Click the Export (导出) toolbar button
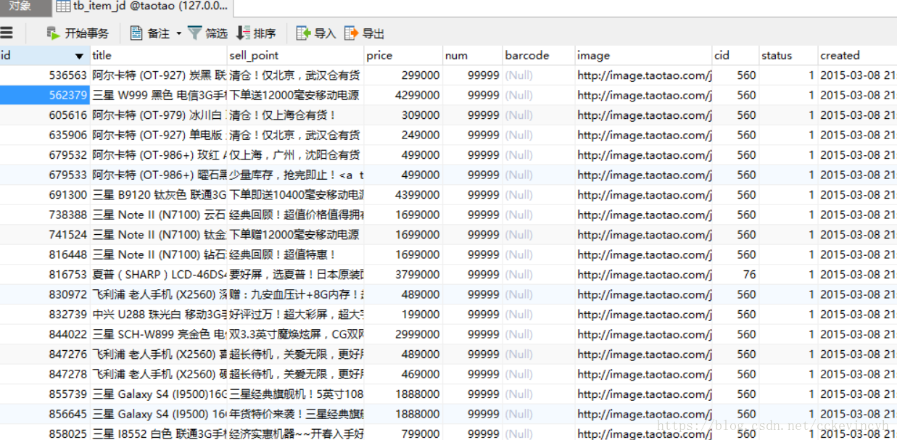The image size is (897, 440). (364, 33)
